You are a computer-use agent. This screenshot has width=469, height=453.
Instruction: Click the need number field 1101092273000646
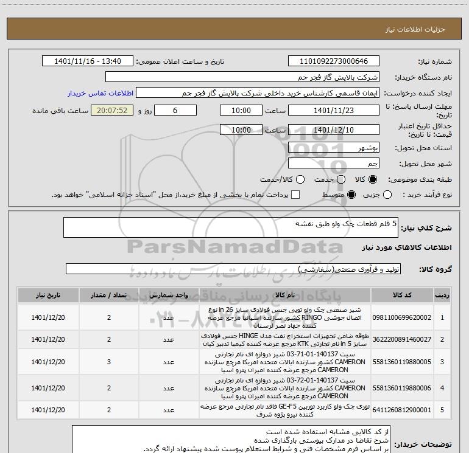click(x=334, y=61)
